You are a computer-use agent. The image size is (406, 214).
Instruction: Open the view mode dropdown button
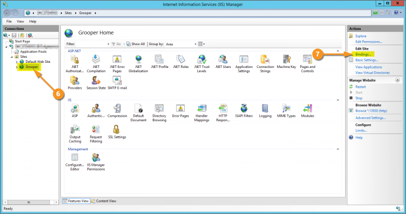(x=201, y=44)
